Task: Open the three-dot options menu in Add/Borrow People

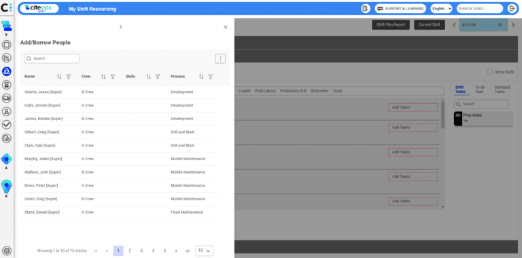Action: point(220,58)
